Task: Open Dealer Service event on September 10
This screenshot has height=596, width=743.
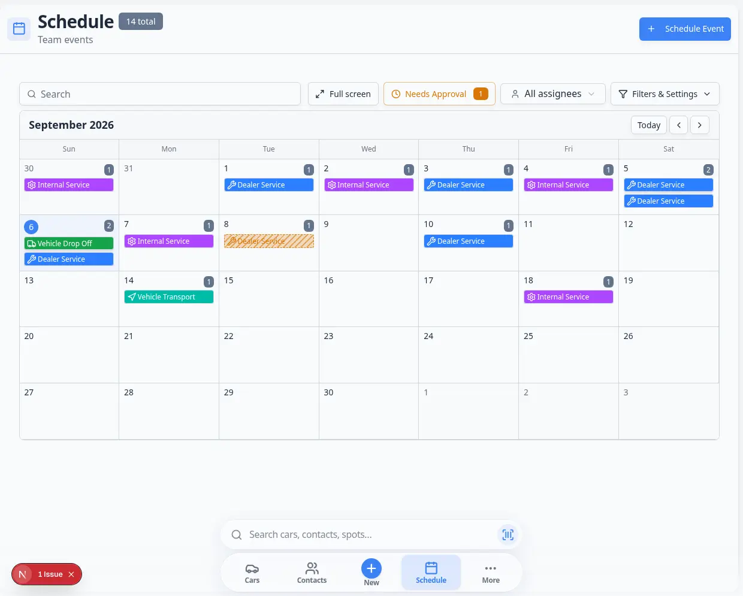Action: [469, 241]
